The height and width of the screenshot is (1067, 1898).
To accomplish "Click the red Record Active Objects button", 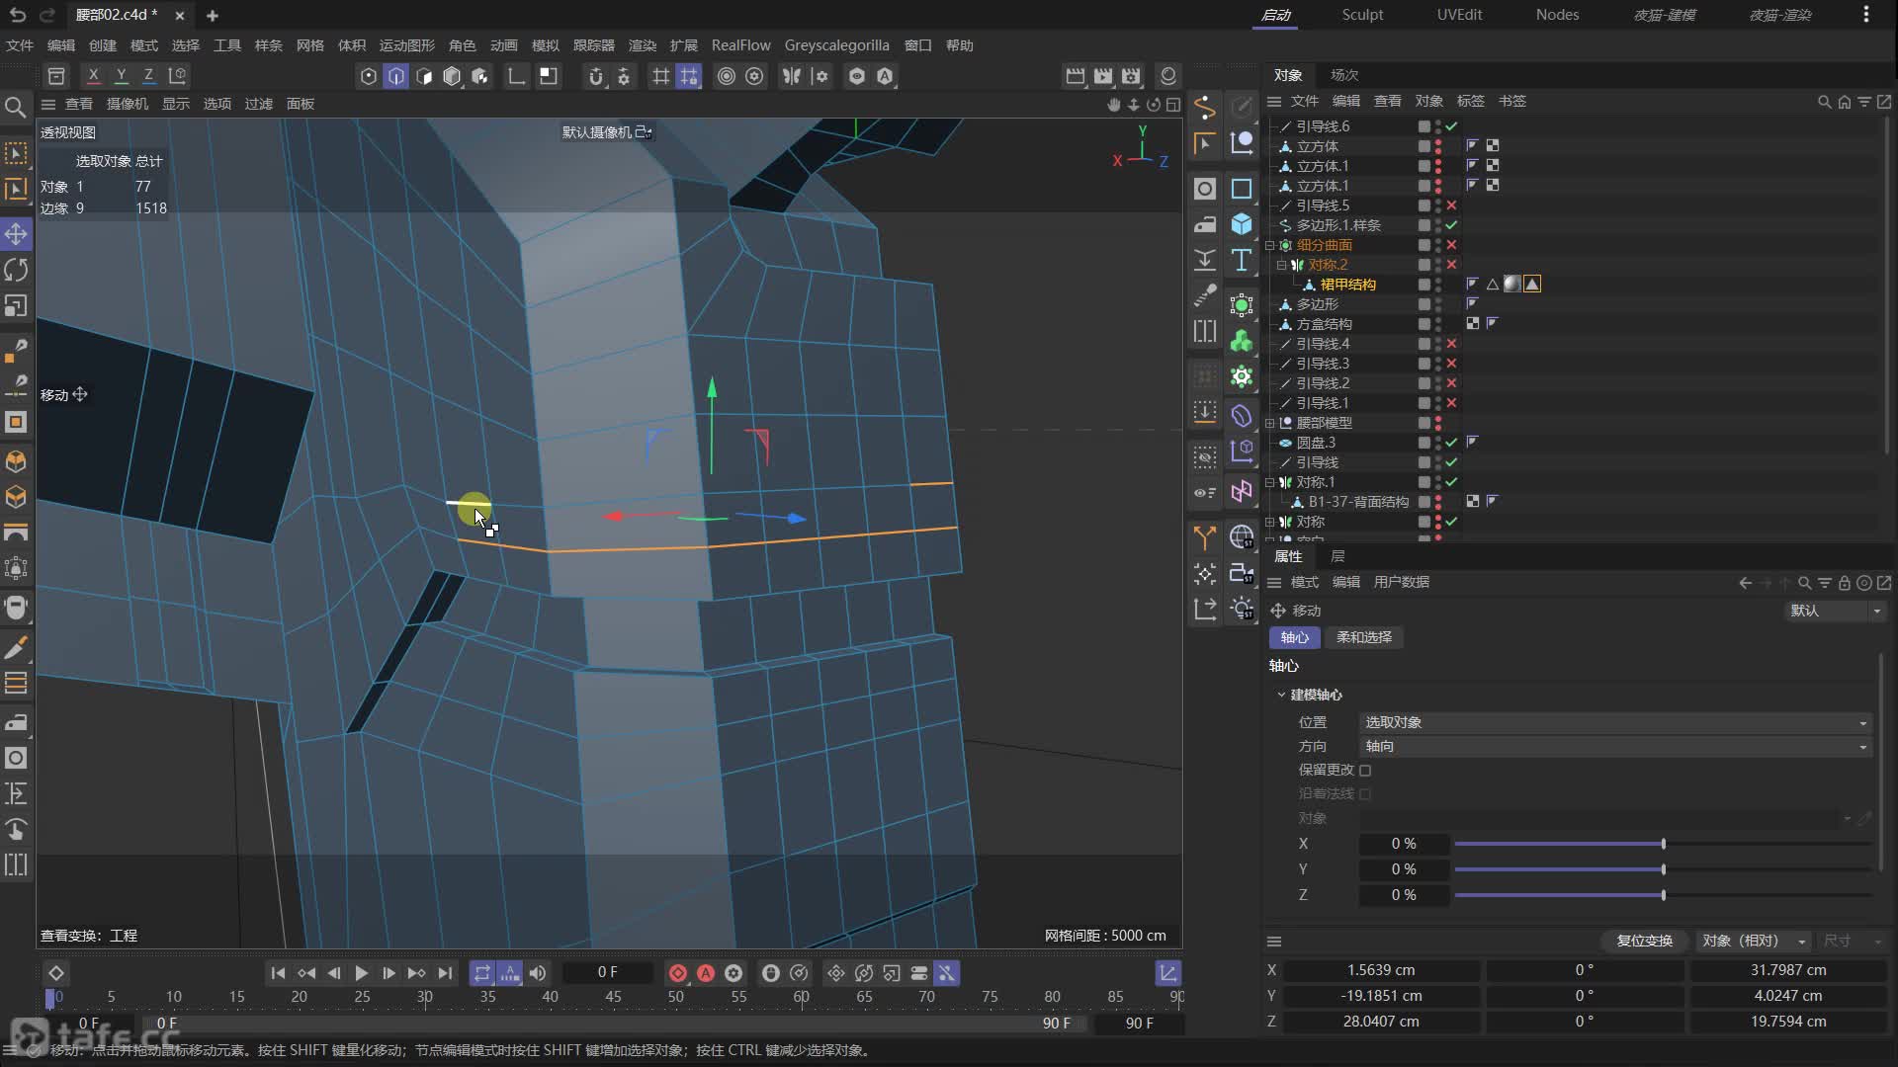I will (678, 973).
